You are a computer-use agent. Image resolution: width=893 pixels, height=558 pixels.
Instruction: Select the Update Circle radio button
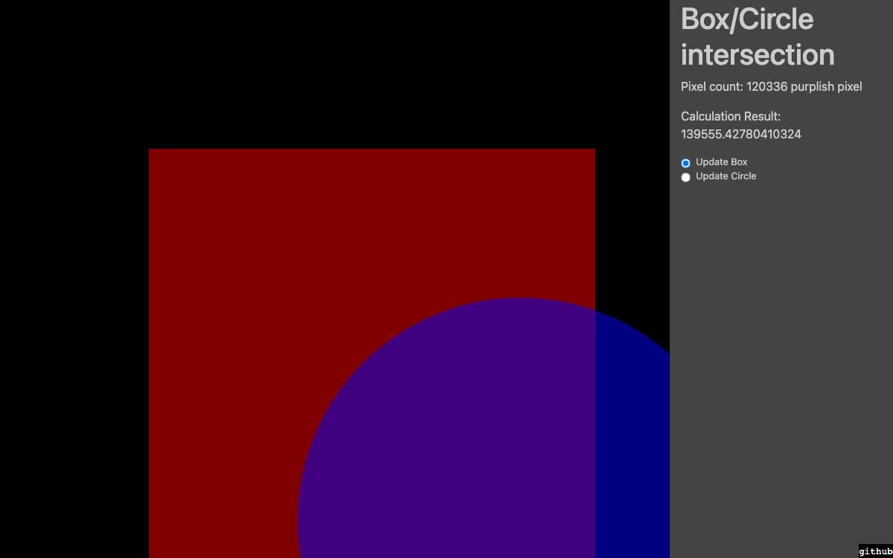(686, 177)
